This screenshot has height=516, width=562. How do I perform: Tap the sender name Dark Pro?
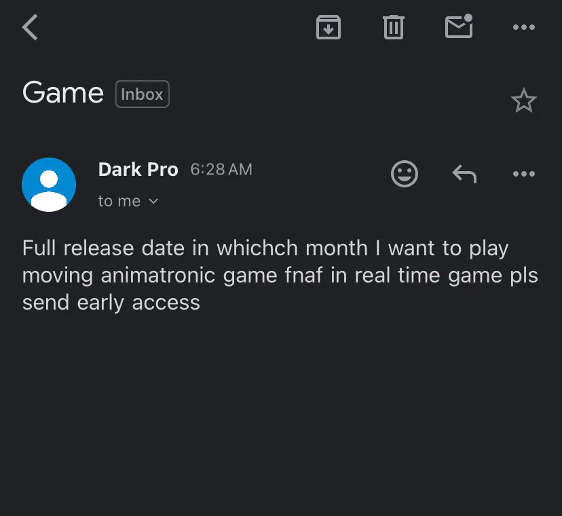[138, 169]
